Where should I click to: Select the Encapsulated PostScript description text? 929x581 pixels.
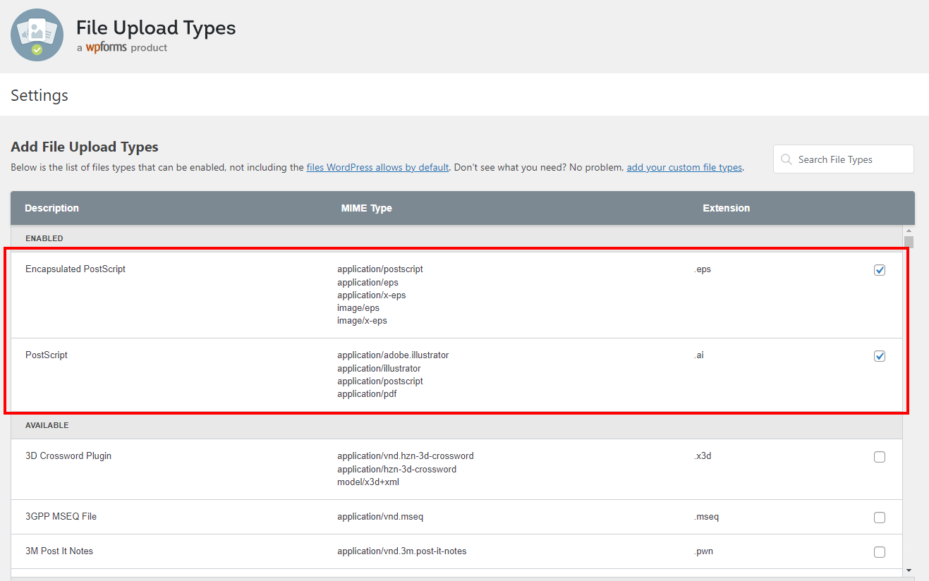tap(75, 269)
